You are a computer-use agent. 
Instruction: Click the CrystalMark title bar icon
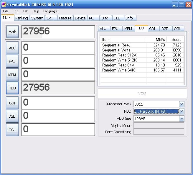coord(4,4)
